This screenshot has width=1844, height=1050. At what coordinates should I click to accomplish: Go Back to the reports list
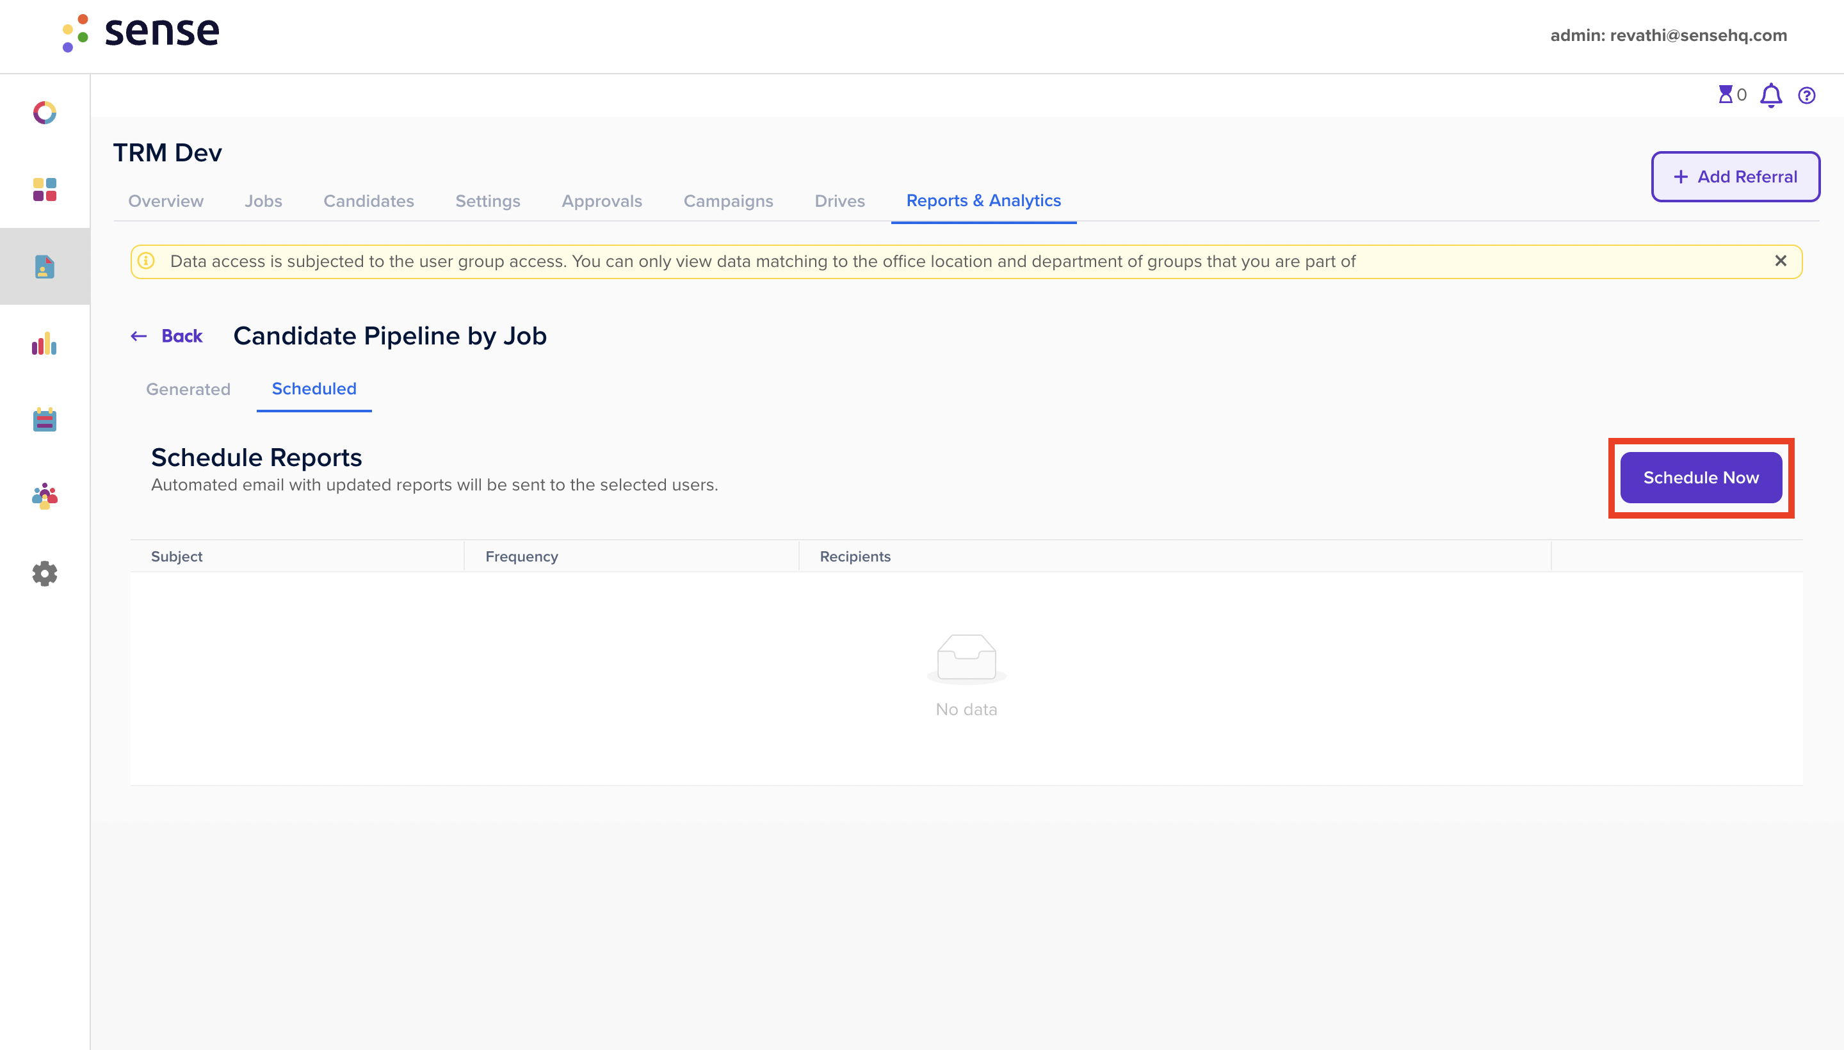pos(166,336)
